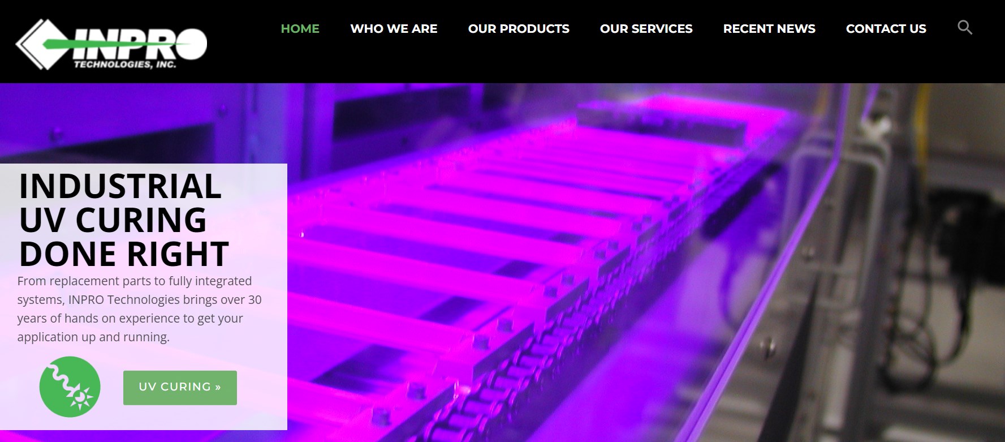This screenshot has height=442, width=1005.
Task: Select the INDUSTRIAL headline word
Action: pos(120,186)
